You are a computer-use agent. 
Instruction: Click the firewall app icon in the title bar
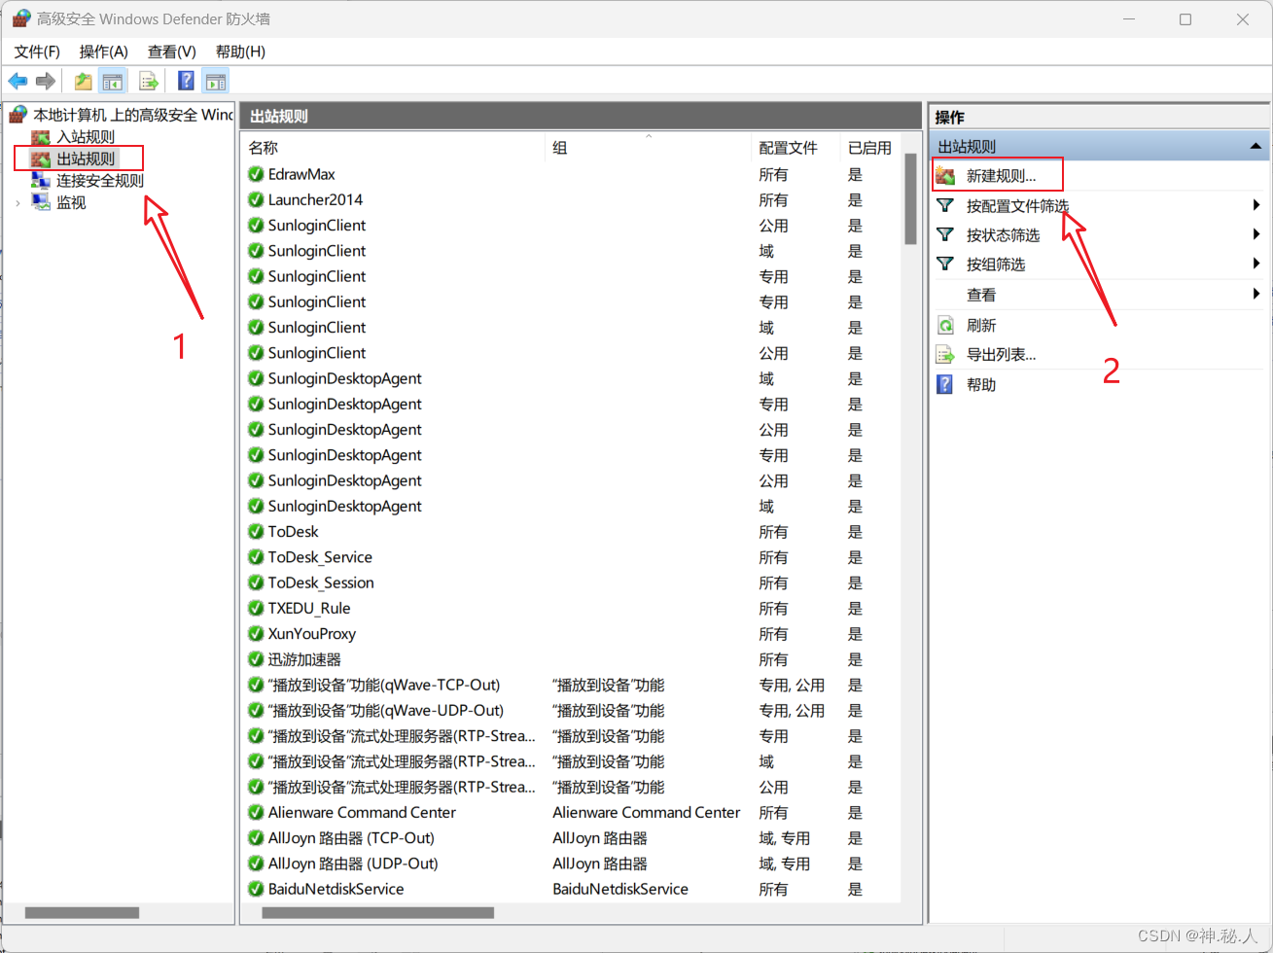coord(20,18)
